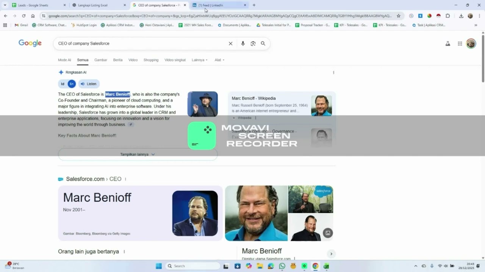Open the Alat tools dropdown
Image resolution: width=485 pixels, height=272 pixels.
click(x=219, y=60)
